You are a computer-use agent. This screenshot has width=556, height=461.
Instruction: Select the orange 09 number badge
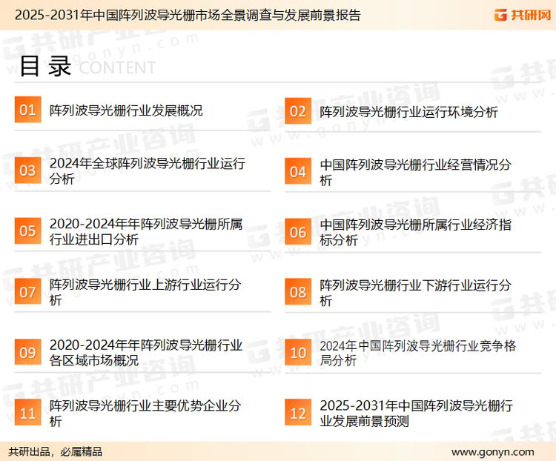point(27,352)
